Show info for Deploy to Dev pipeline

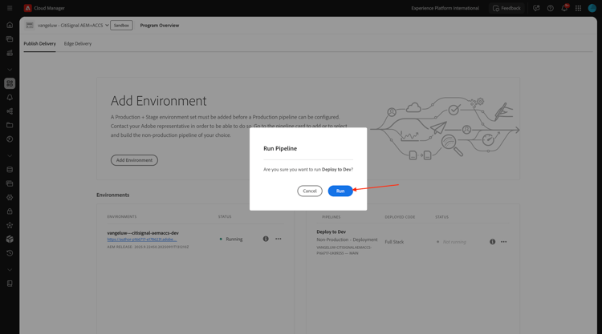pyautogui.click(x=492, y=242)
